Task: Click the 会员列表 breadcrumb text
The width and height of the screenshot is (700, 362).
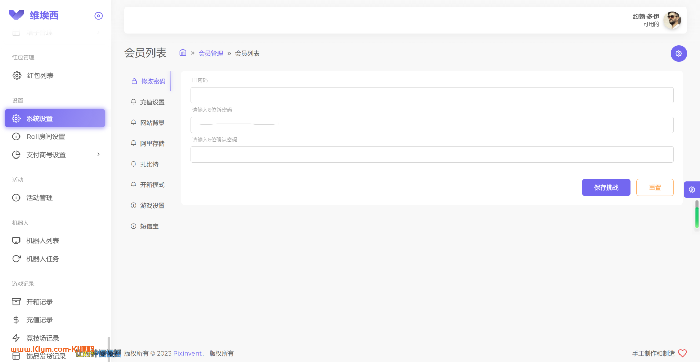Action: pos(247,53)
